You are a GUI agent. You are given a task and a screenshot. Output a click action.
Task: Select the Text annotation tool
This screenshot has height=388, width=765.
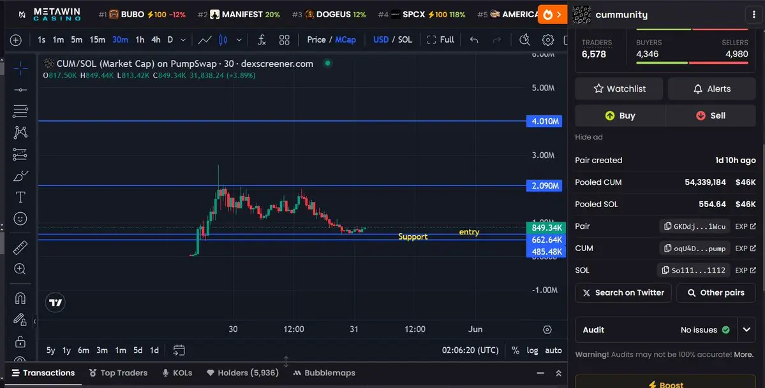(x=20, y=198)
